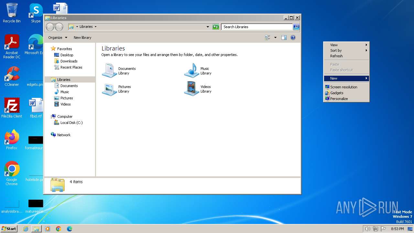Open root breadcrumb dropdown arrow
The width and height of the screenshot is (414, 233).
coord(77,27)
